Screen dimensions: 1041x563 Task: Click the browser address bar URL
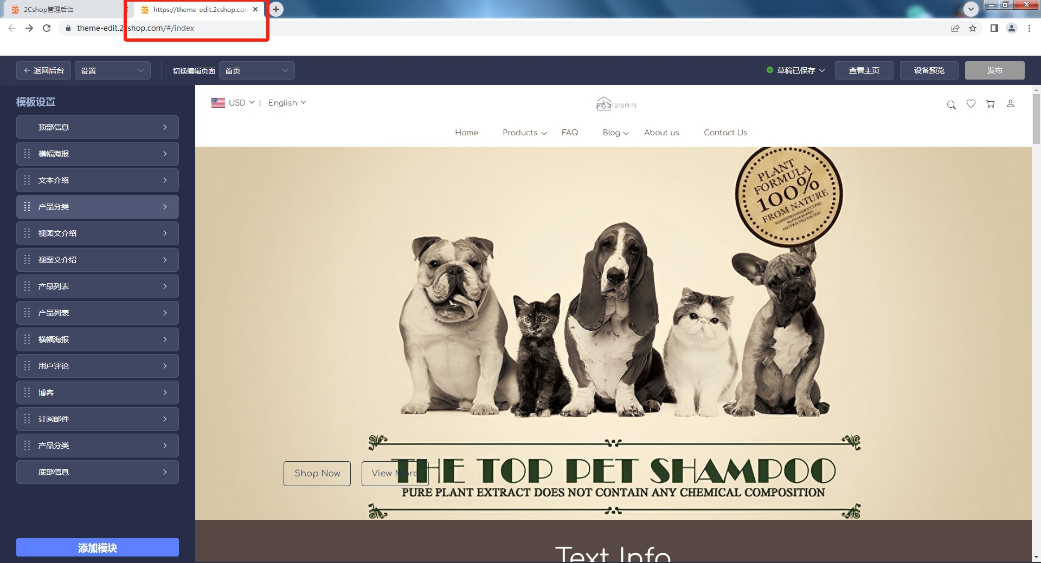tap(136, 28)
